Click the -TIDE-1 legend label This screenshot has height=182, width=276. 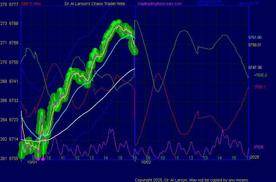[259, 87]
